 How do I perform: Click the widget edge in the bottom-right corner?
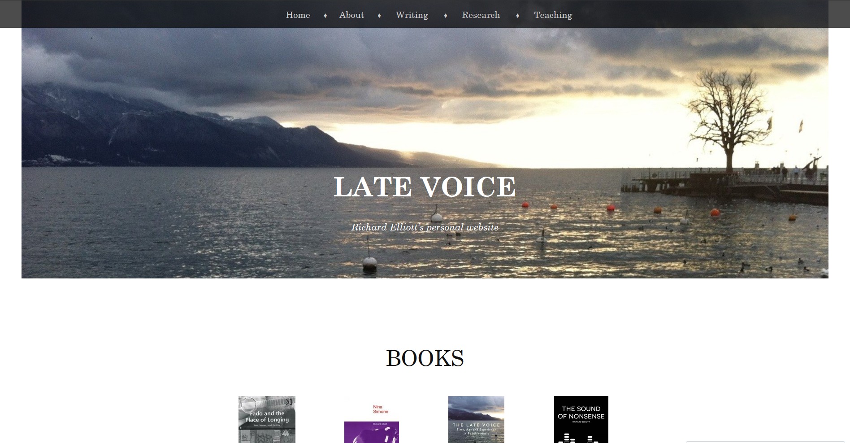(765, 442)
